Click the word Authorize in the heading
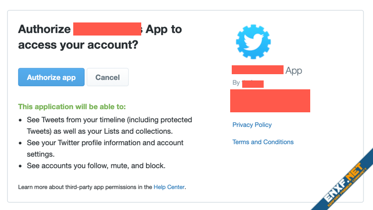The height and width of the screenshot is (210, 373). (43, 29)
